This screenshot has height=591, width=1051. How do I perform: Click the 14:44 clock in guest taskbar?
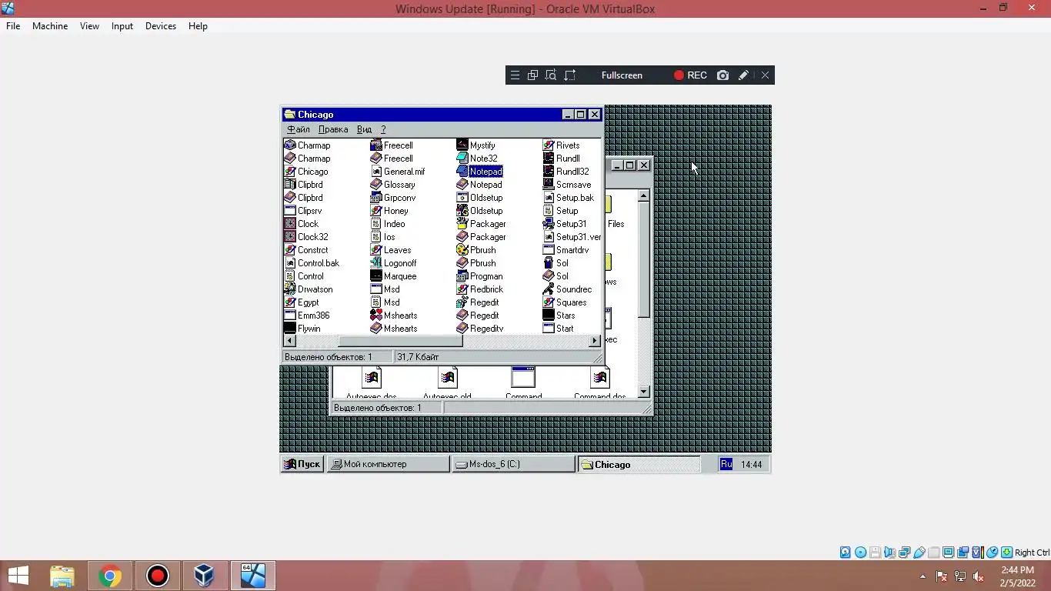pos(752,465)
